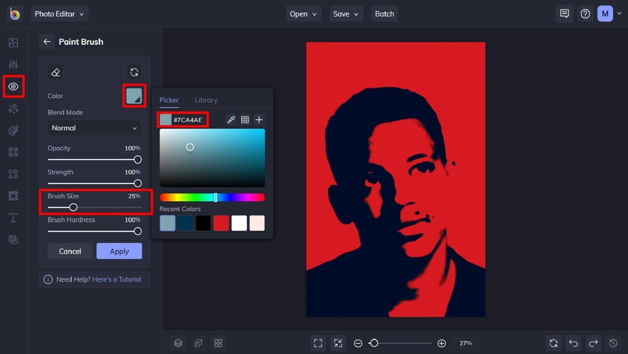
Task: Adjust the zoom slider handle
Action: coord(374,343)
